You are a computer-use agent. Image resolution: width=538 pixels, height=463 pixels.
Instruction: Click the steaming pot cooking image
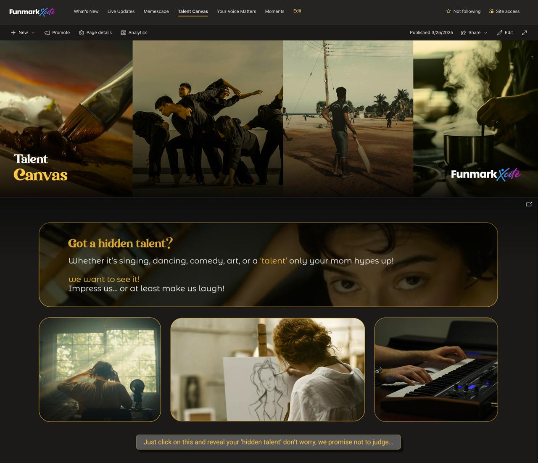pyautogui.click(x=476, y=118)
